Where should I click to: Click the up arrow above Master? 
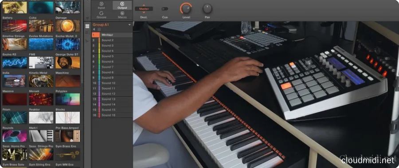click(x=144, y=5)
